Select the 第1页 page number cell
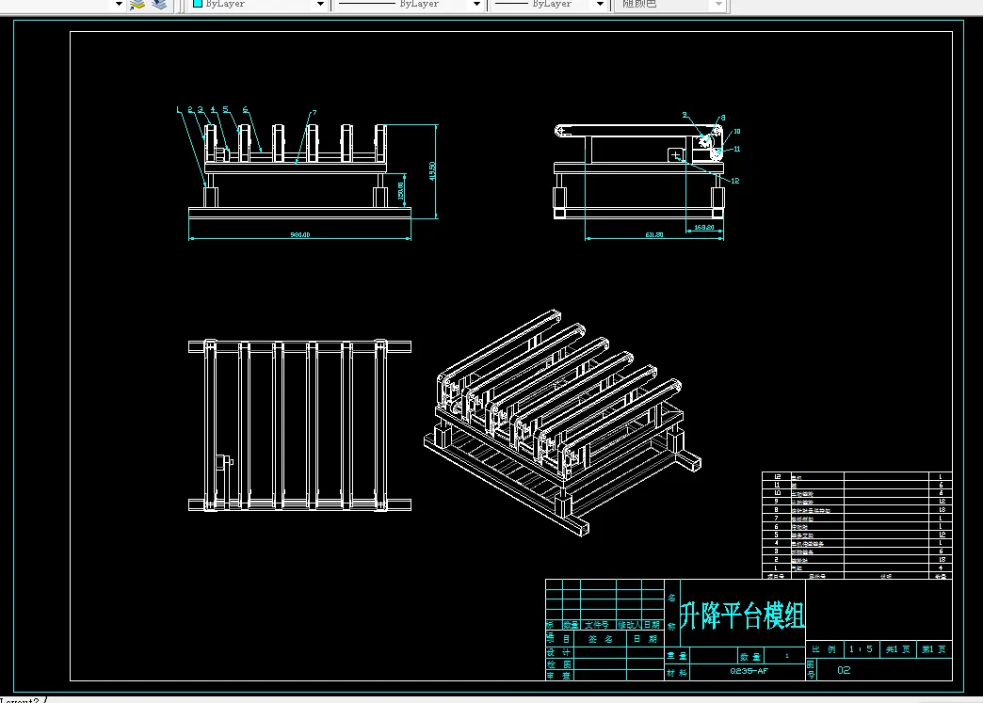The width and height of the screenshot is (983, 703). coord(933,649)
